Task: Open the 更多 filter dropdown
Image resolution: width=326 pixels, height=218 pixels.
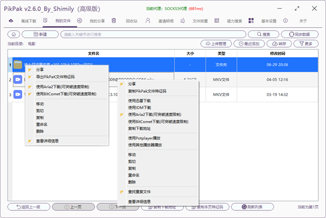Action: (306, 43)
